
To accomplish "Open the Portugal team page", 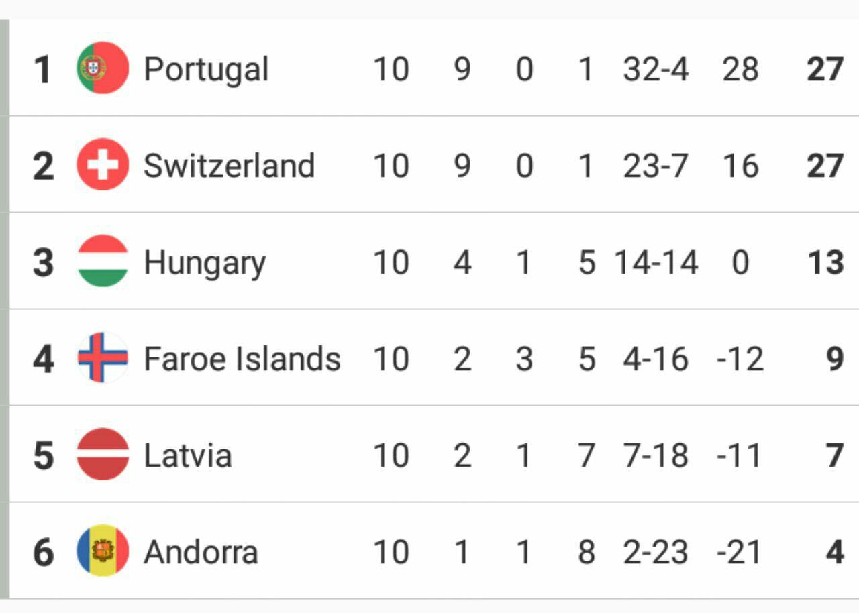I will [x=206, y=70].
